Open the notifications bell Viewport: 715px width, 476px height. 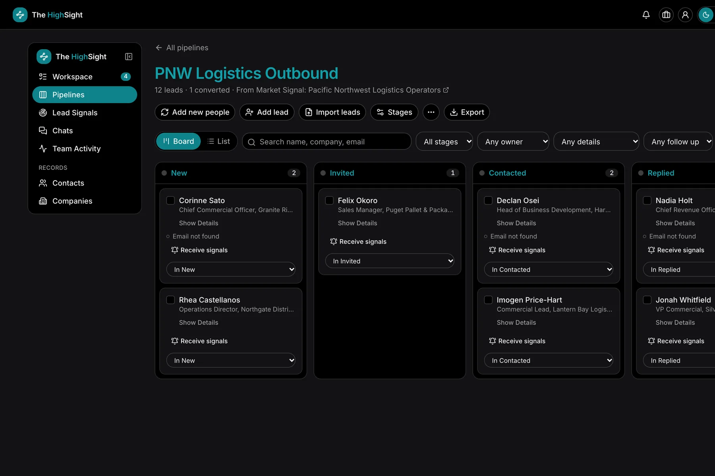(646, 15)
